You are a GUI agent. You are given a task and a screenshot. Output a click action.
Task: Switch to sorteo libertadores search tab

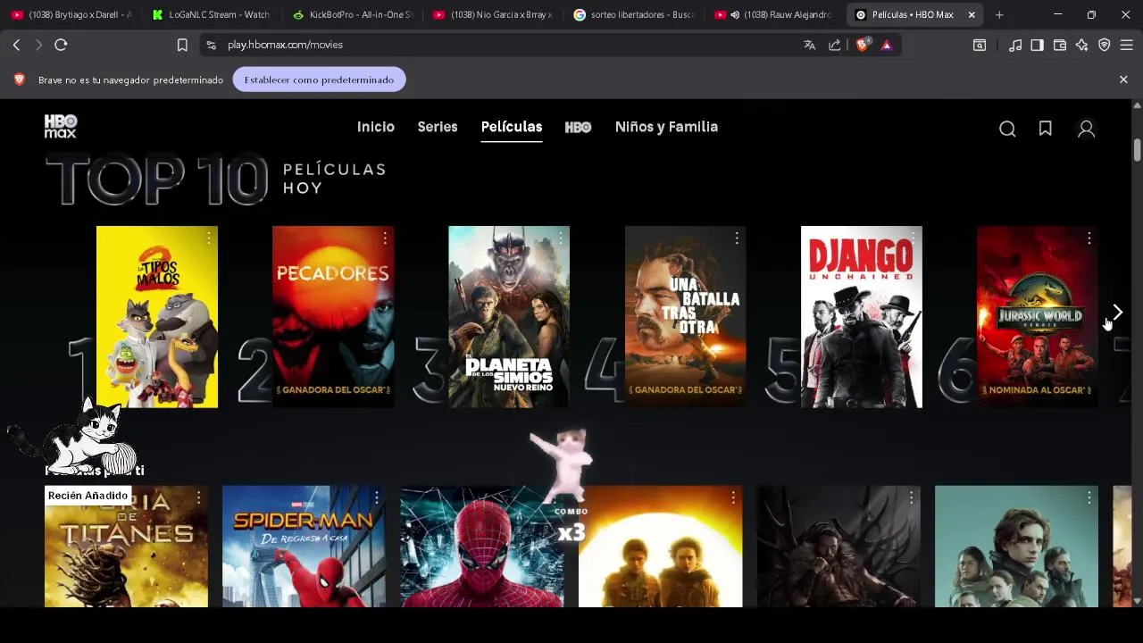(x=634, y=14)
